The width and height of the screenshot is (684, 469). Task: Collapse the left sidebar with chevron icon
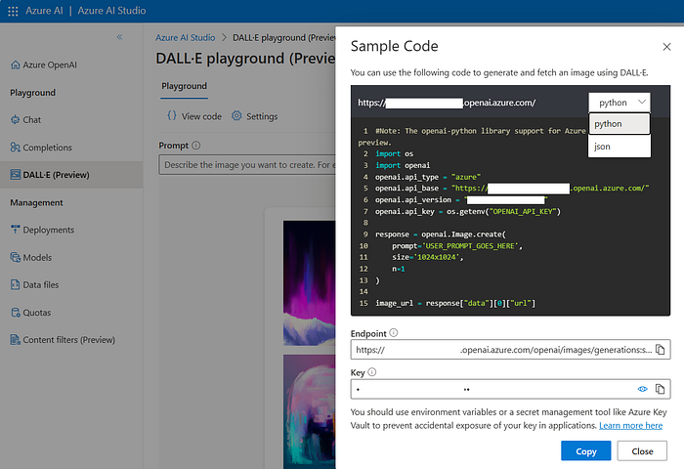(x=120, y=37)
